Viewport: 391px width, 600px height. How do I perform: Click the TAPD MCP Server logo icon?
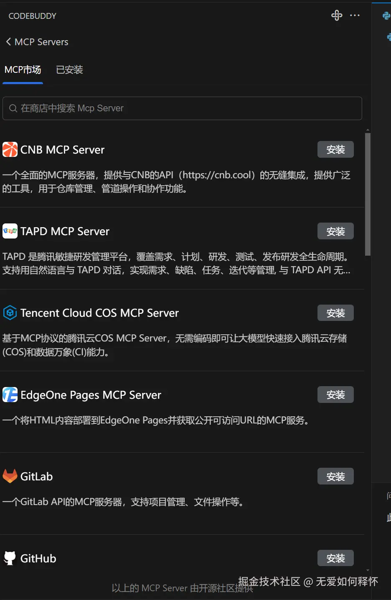click(10, 231)
